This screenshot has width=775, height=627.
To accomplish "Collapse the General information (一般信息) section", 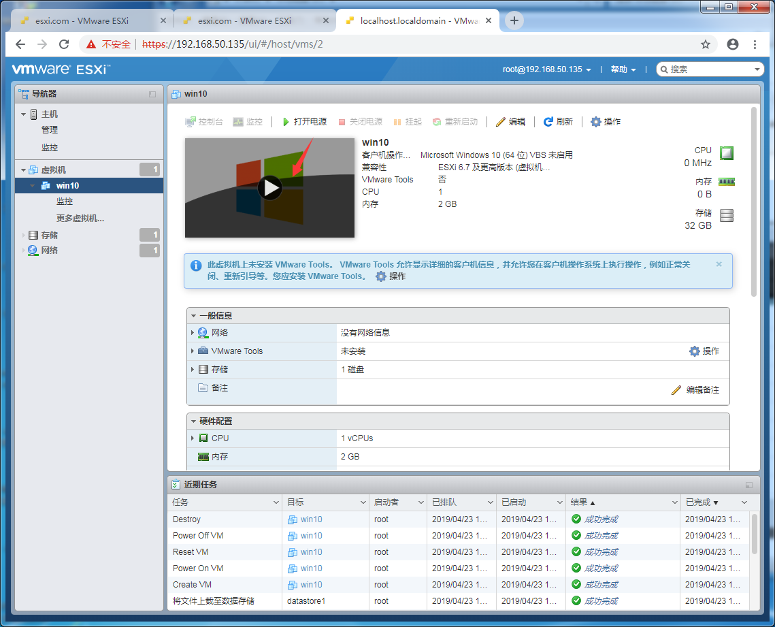I will [x=194, y=315].
